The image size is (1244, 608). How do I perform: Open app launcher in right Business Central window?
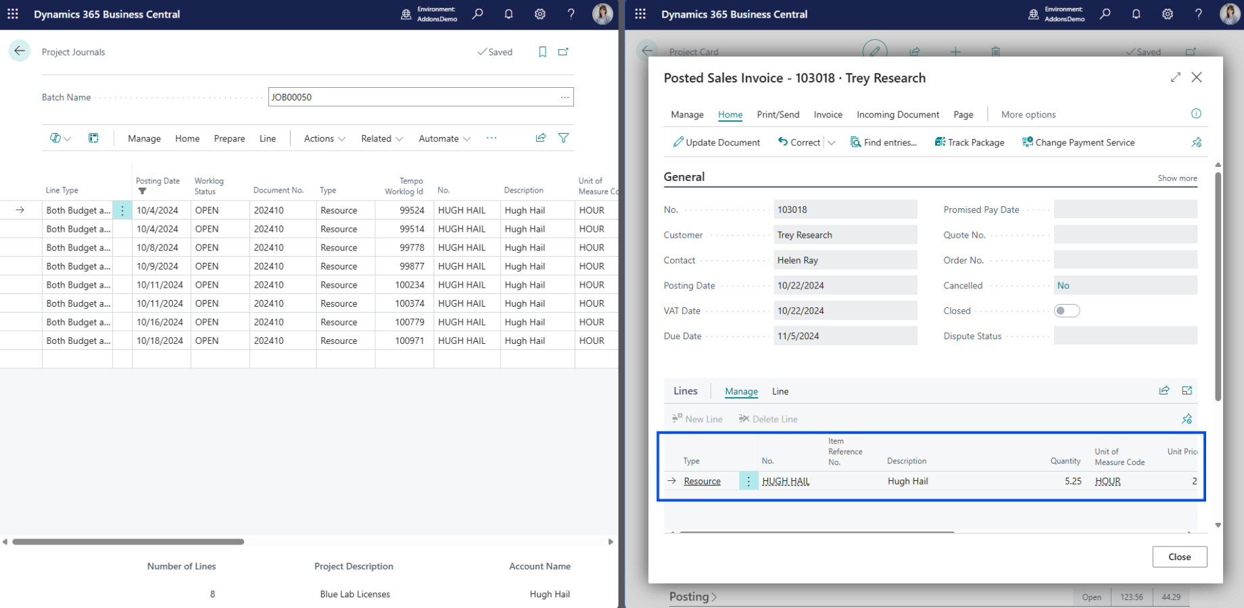(x=640, y=14)
